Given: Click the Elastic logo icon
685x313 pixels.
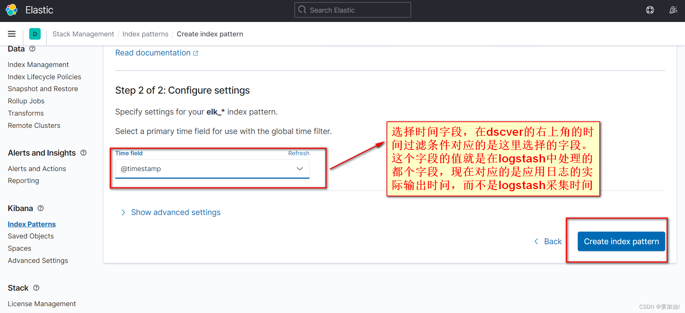Looking at the screenshot, I should coord(12,10).
